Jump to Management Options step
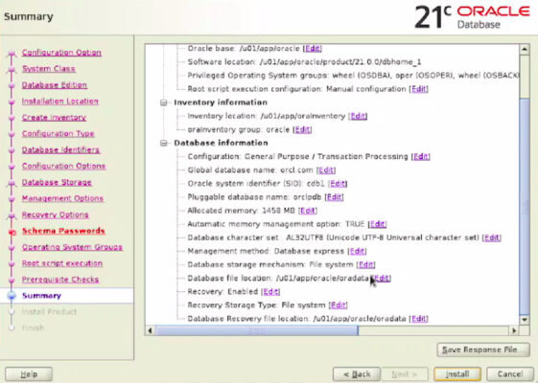 point(62,198)
